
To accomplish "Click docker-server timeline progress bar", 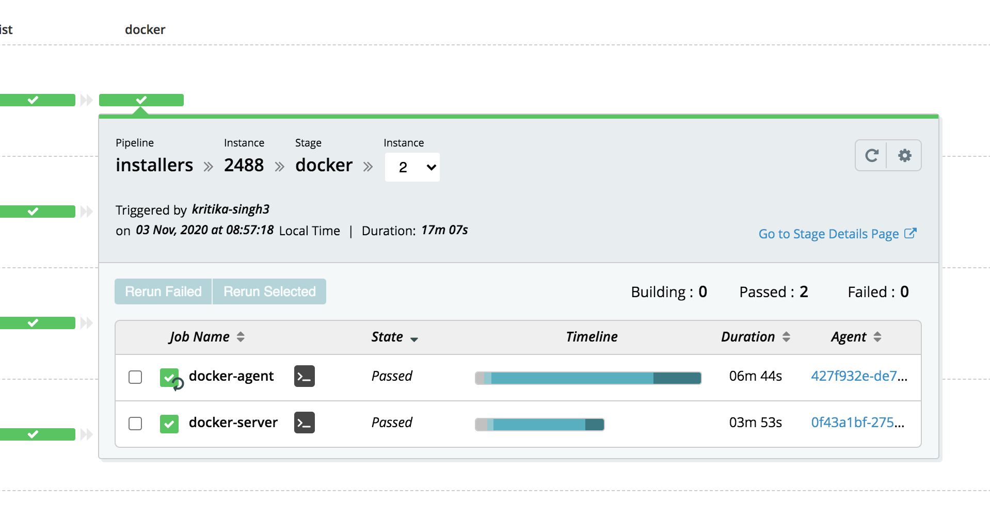I will (539, 425).
